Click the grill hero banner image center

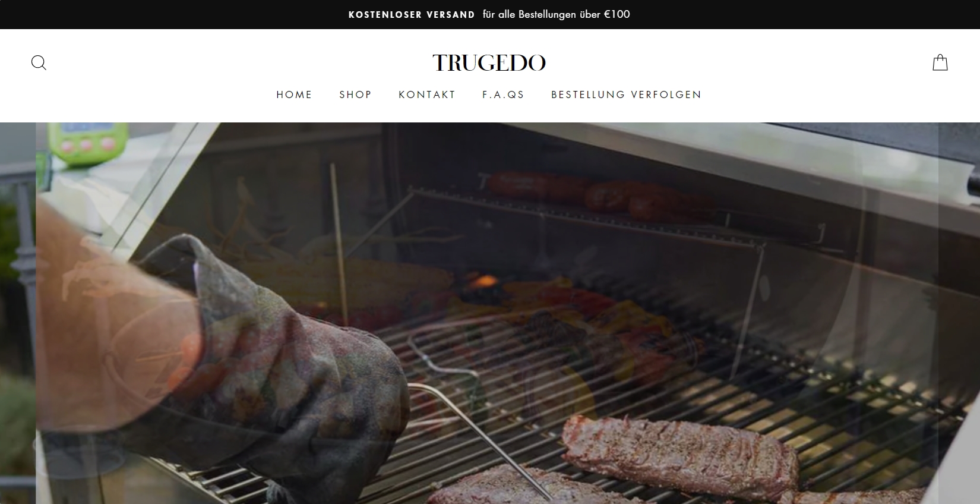[487, 313]
